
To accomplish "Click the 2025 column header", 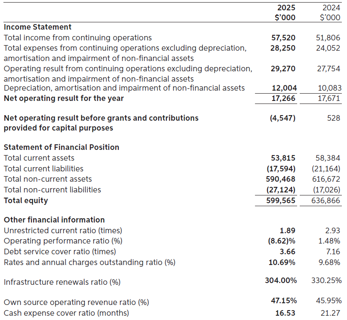I will click(286, 9).
